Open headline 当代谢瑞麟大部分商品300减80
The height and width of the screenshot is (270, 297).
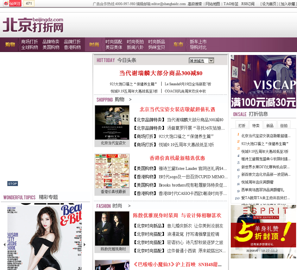click(x=161, y=73)
